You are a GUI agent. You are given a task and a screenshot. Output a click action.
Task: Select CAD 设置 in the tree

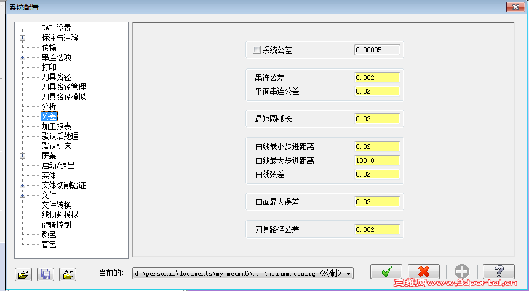click(56, 28)
